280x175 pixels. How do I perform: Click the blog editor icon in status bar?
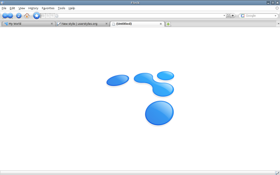pyautogui.click(x=277, y=173)
